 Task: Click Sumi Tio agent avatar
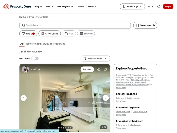click(x=25, y=69)
